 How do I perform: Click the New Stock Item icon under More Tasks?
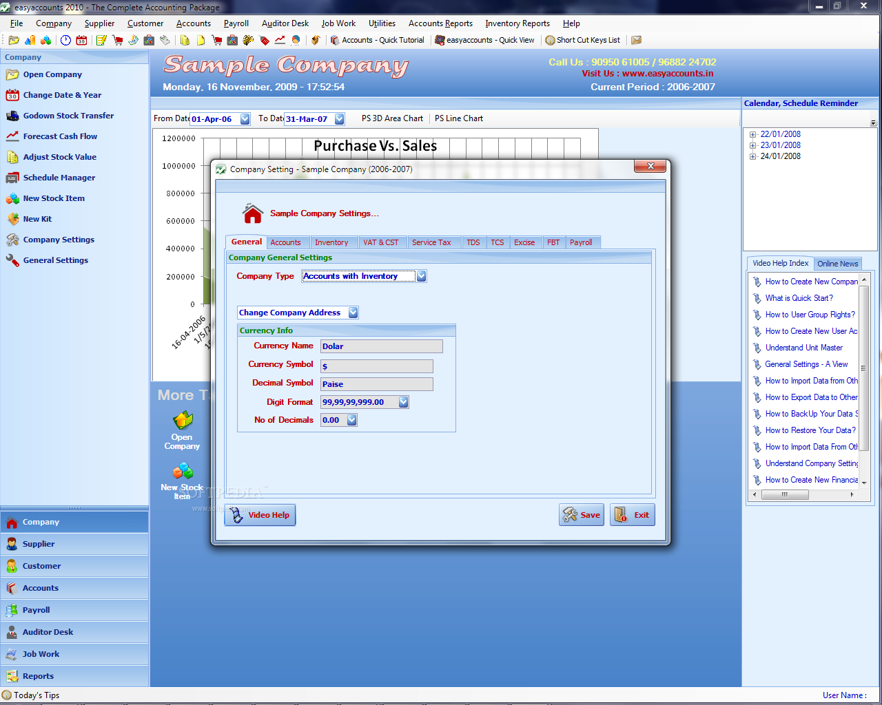tap(183, 471)
